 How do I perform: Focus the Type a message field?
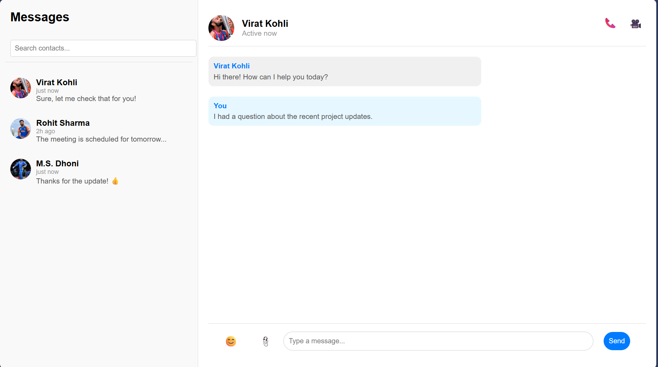click(x=438, y=341)
